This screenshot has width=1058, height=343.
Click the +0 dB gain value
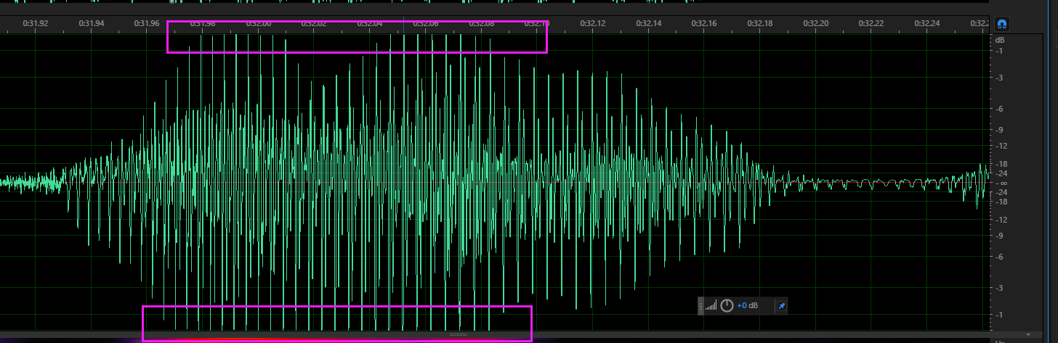[747, 306]
